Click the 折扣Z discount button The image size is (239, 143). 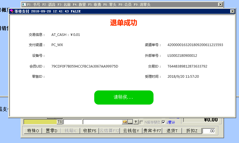pyautogui.click(x=192, y=131)
